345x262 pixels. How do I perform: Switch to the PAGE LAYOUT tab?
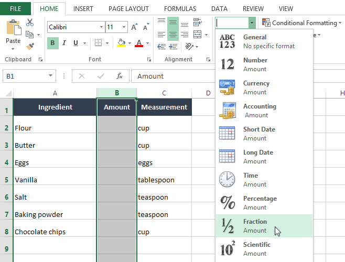coord(128,9)
